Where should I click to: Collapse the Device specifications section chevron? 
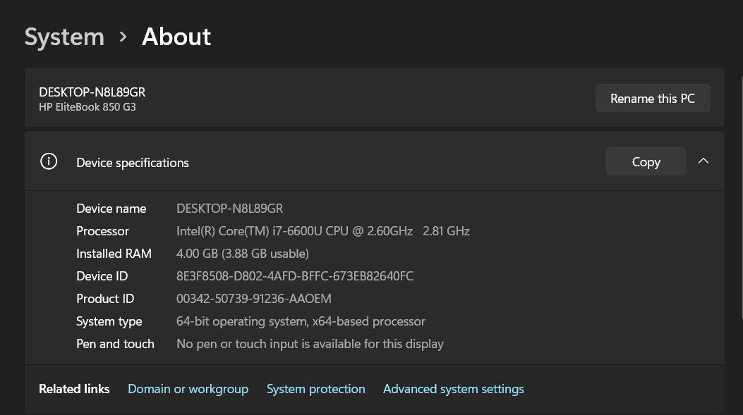pos(703,161)
